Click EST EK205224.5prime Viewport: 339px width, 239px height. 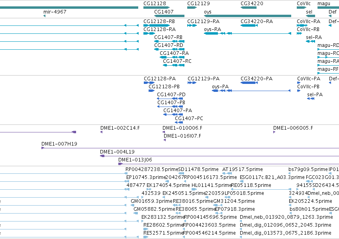[290, 205]
